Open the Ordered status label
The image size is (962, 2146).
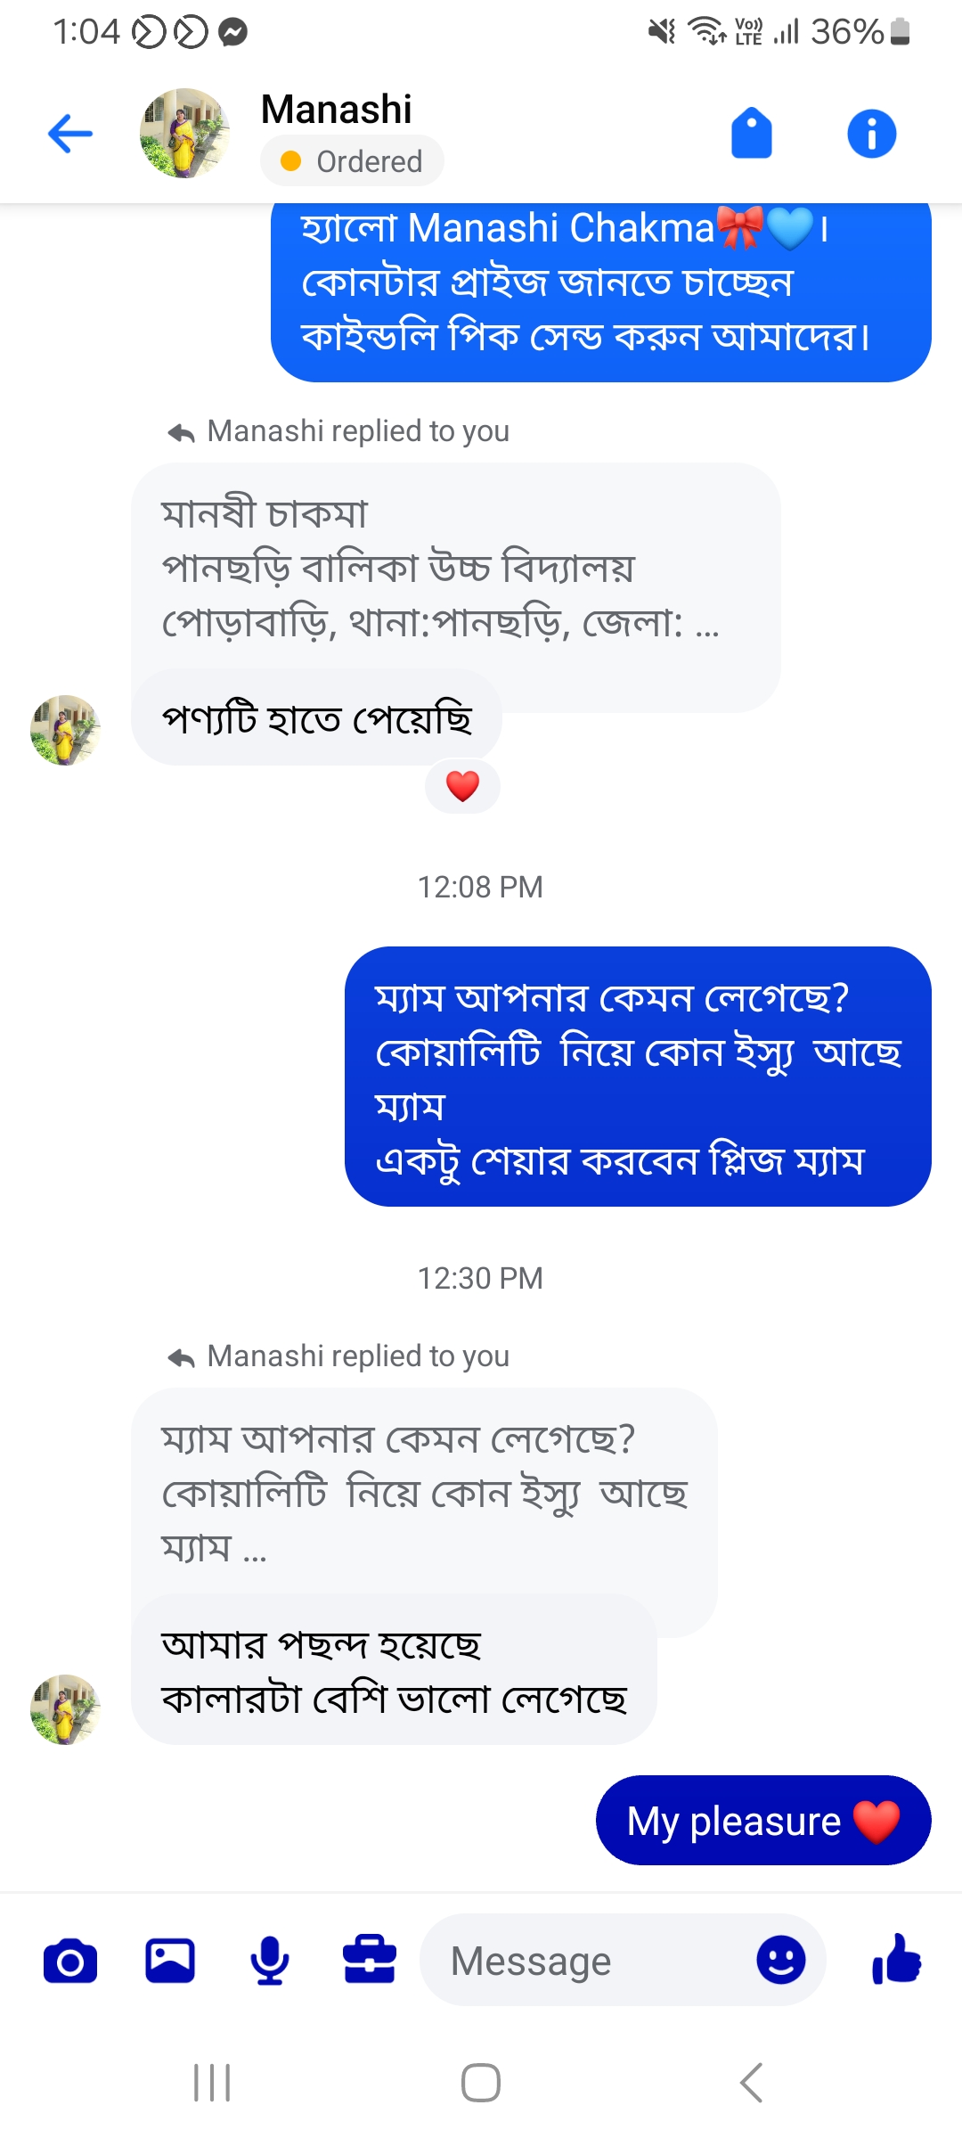353,161
